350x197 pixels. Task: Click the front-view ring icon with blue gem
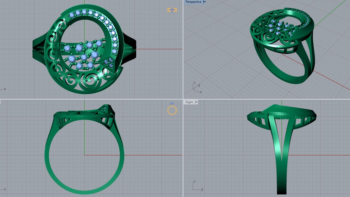[172, 109]
